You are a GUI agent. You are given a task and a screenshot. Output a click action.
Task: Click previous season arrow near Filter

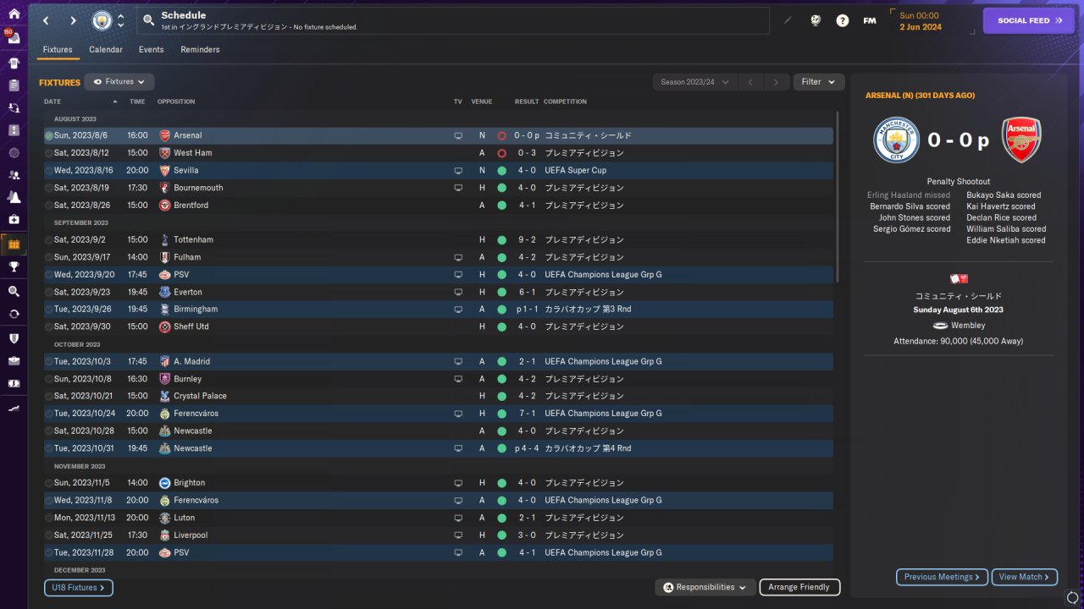749,82
